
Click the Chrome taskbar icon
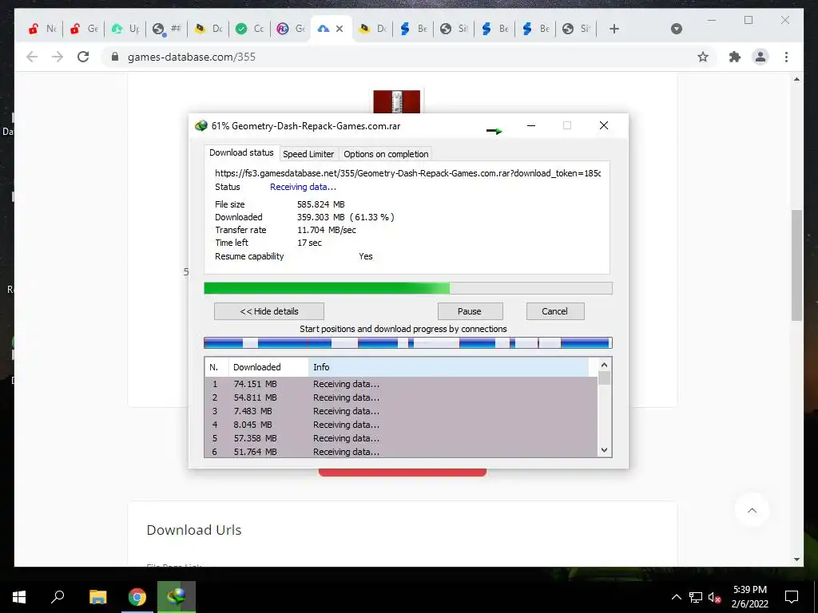coord(137,597)
